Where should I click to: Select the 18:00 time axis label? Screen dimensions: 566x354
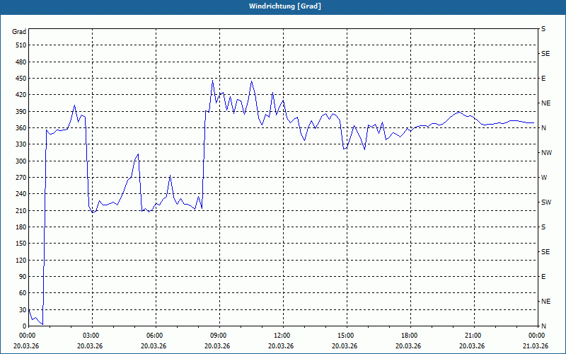410,336
